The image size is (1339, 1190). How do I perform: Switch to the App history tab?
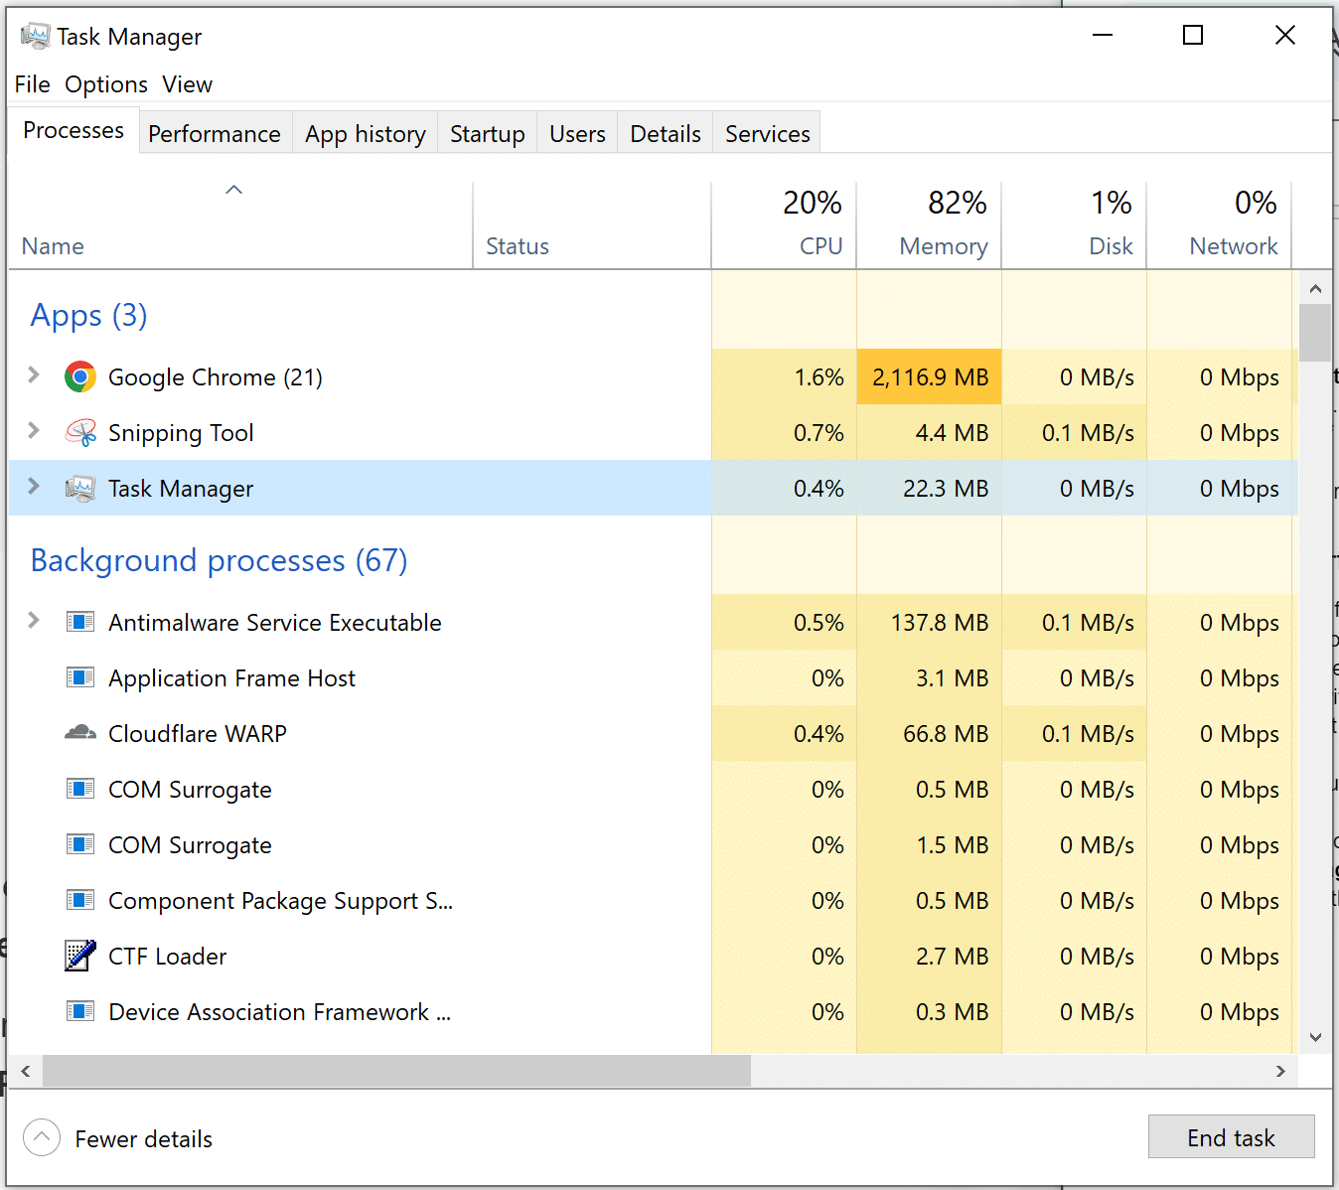[x=366, y=134]
